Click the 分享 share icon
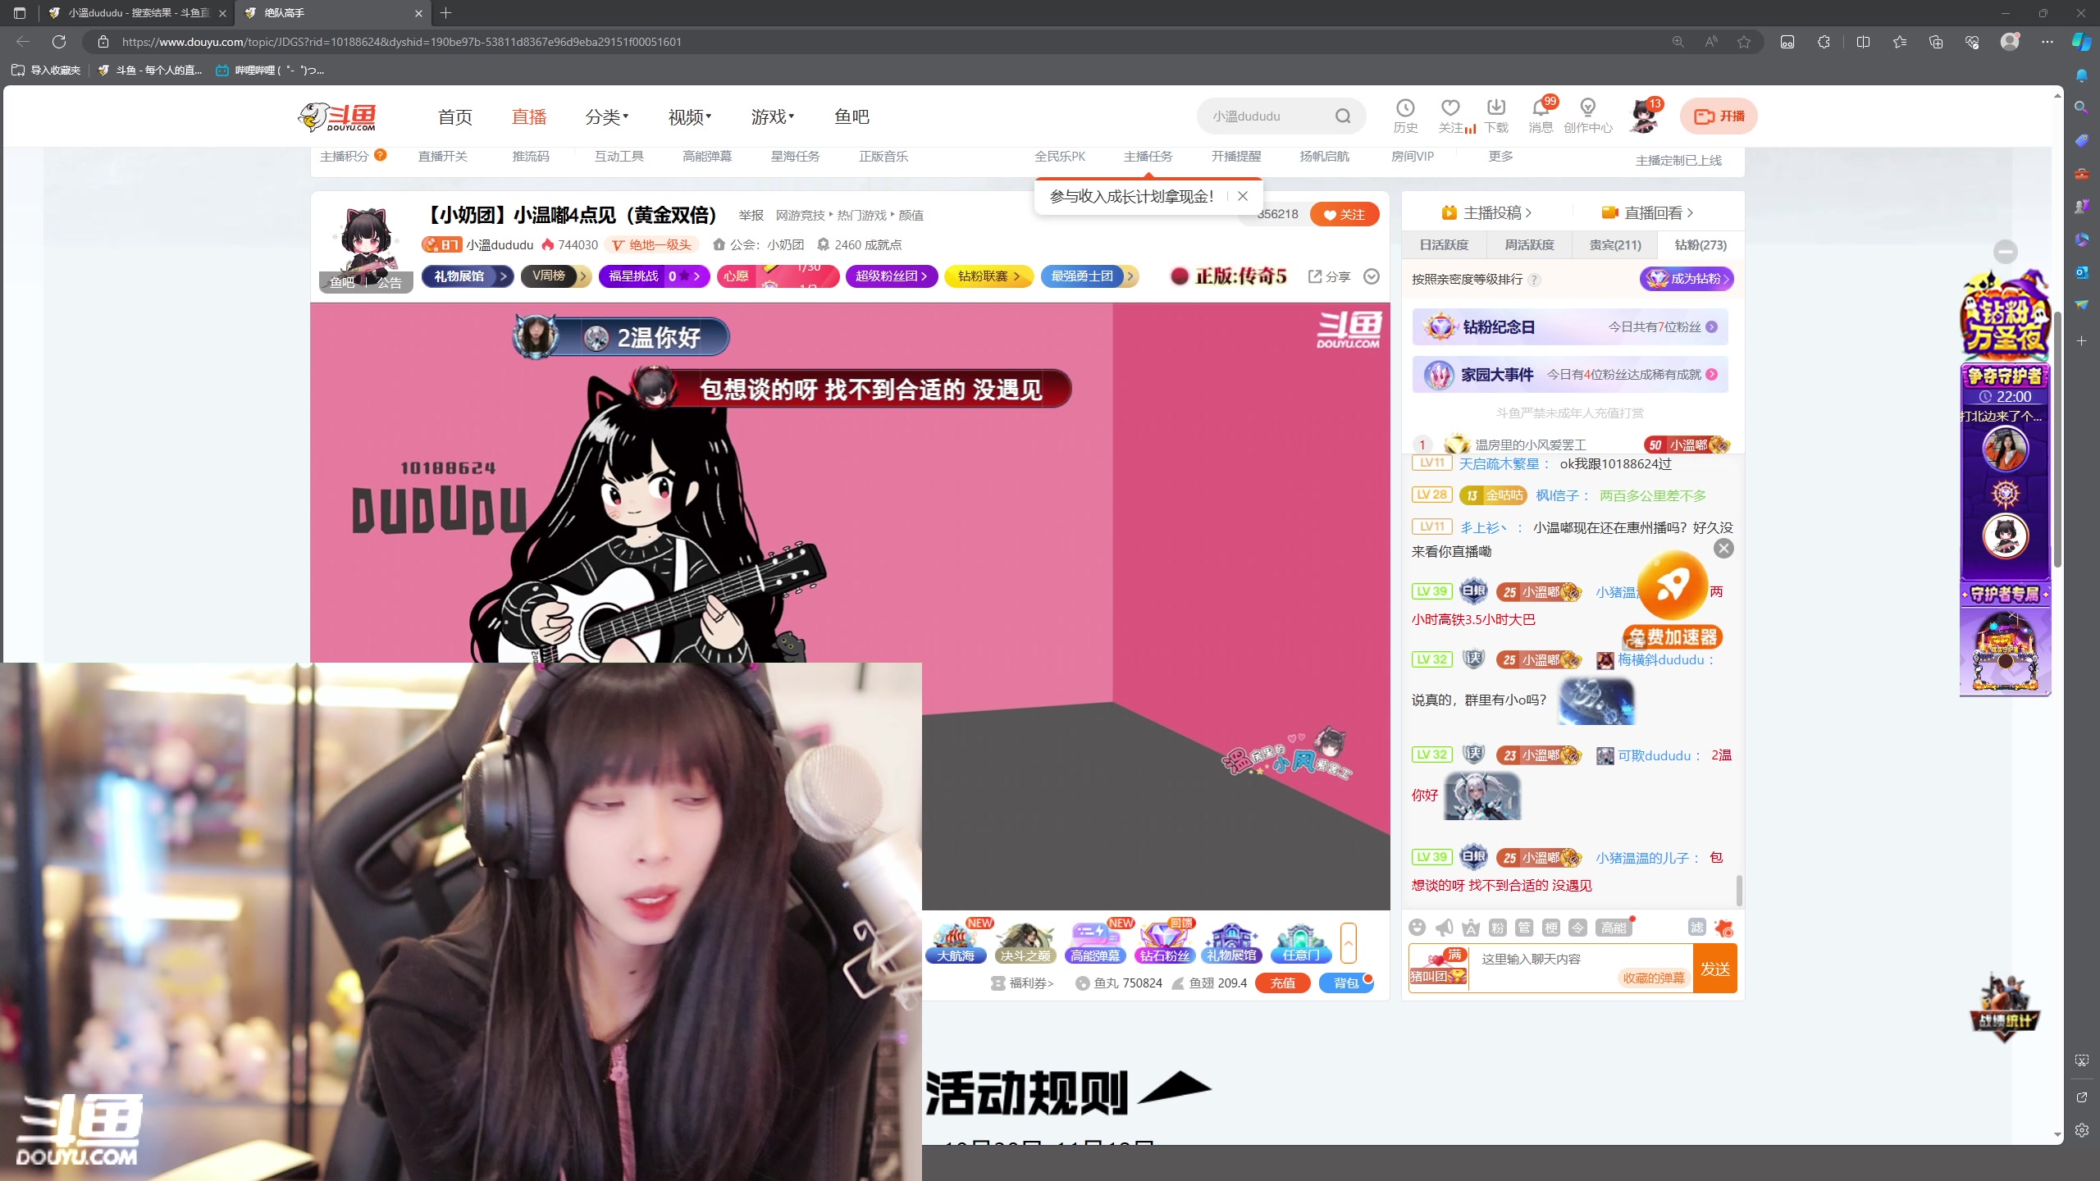The width and height of the screenshot is (2100, 1181). pos(1329,276)
